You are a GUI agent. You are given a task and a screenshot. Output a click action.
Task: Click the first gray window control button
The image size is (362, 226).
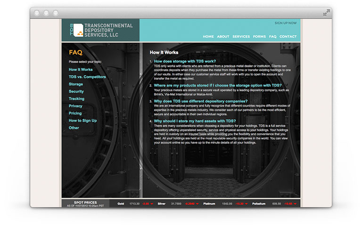37,13
